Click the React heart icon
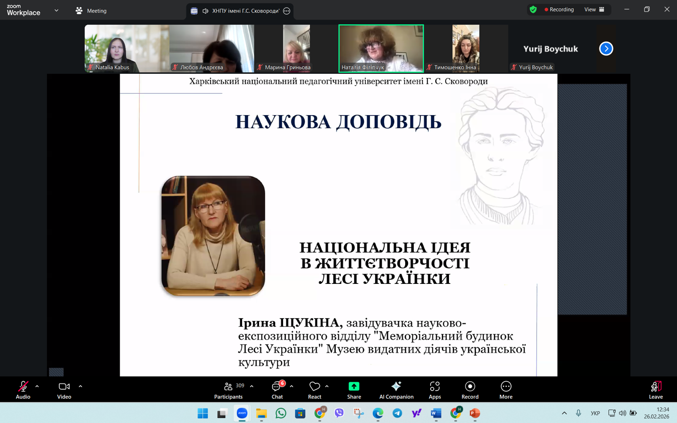Image resolution: width=677 pixels, height=423 pixels. coord(315,386)
